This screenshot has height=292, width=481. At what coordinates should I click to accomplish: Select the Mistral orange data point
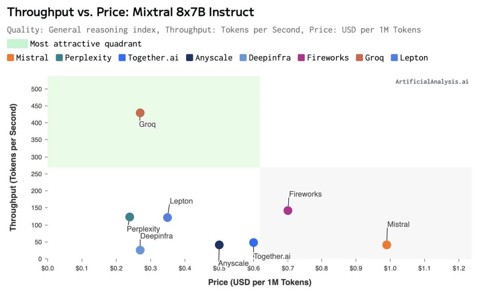[387, 245]
